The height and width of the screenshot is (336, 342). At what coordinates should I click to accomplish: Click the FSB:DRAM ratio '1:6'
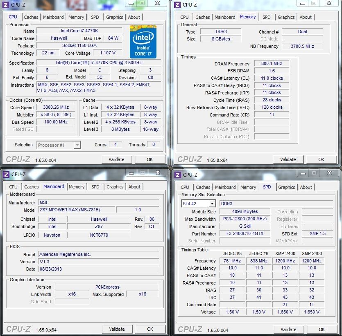point(272,71)
